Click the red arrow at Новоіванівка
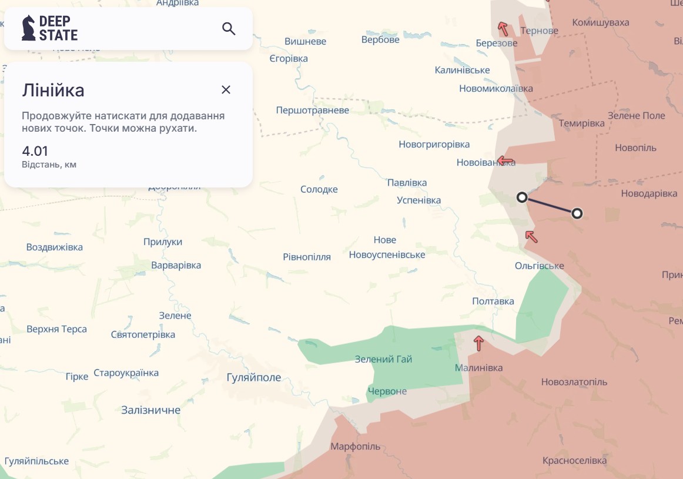 [x=505, y=160]
